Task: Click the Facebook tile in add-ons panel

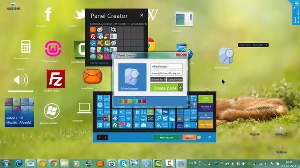Action: (x=194, y=105)
